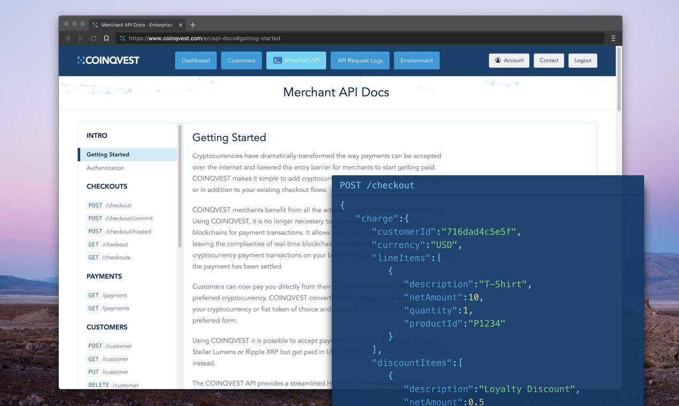Open GET /checkouts endpoint
This screenshot has height=406, width=679.
point(109,257)
